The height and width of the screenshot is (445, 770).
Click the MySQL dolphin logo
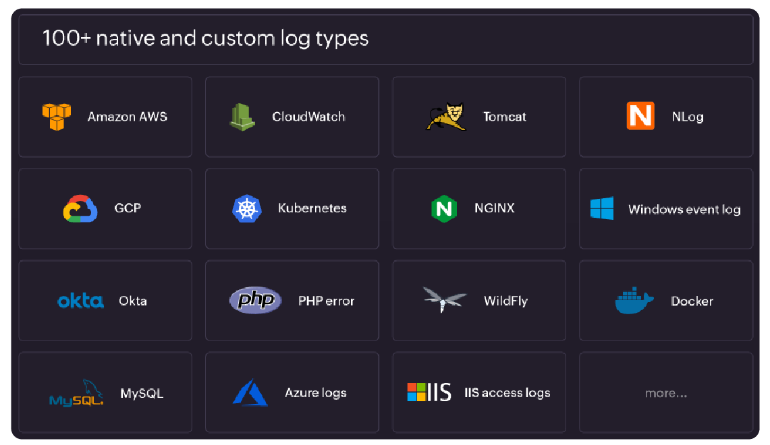[x=76, y=392]
